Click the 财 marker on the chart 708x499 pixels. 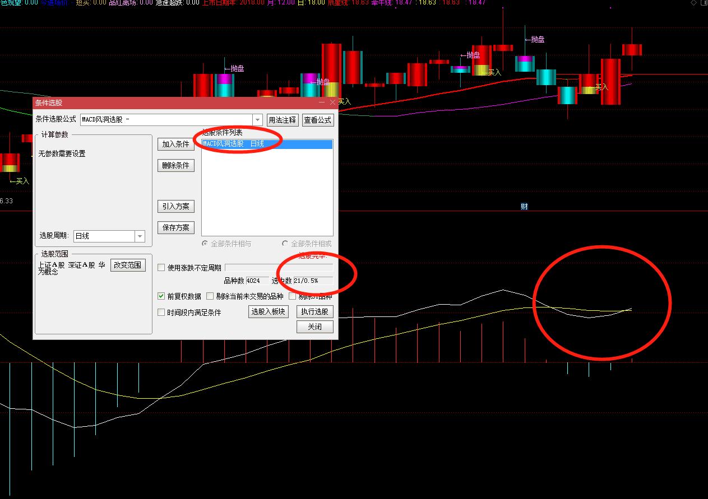click(x=524, y=206)
